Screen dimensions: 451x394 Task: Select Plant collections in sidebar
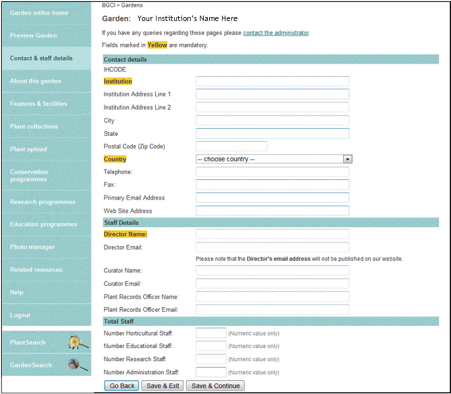47,127
